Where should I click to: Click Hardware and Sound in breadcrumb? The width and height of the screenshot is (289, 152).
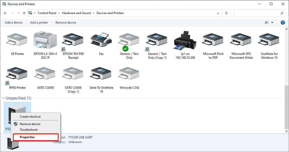pyautogui.click(x=76, y=13)
